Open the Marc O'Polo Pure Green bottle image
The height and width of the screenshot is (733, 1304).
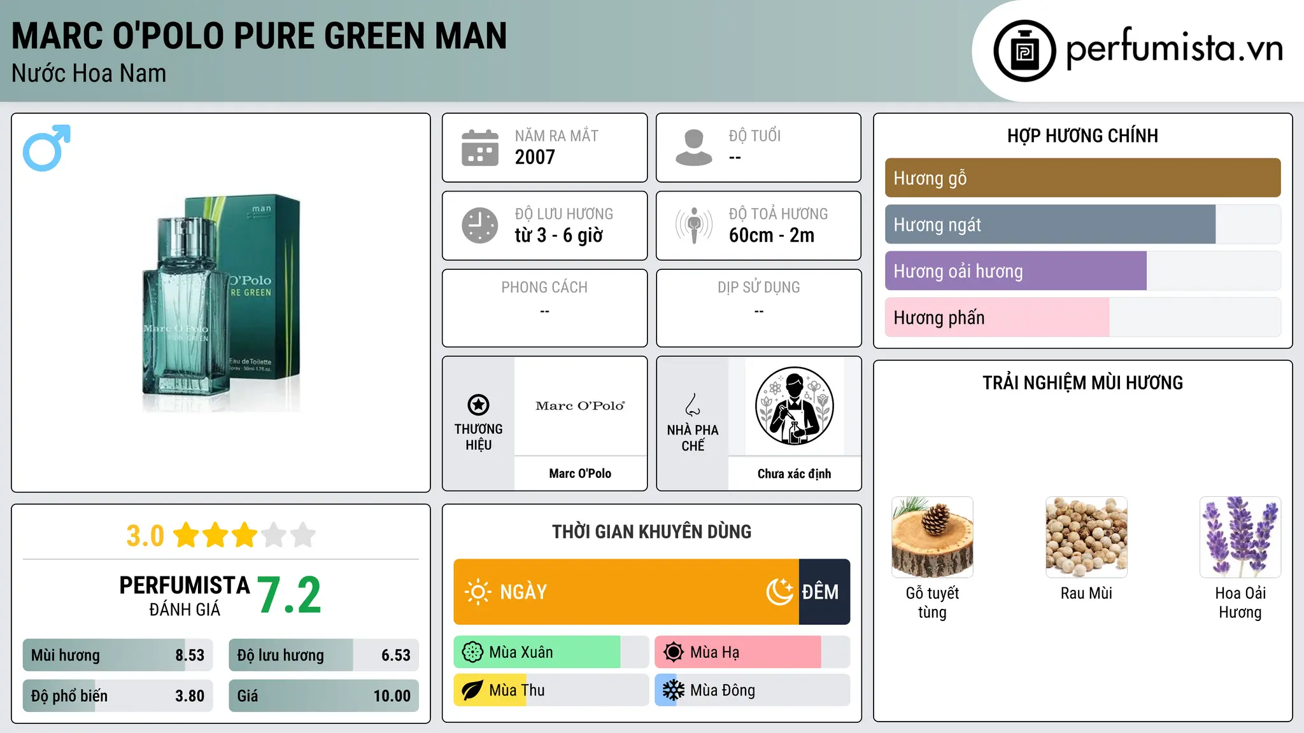pos(221,303)
